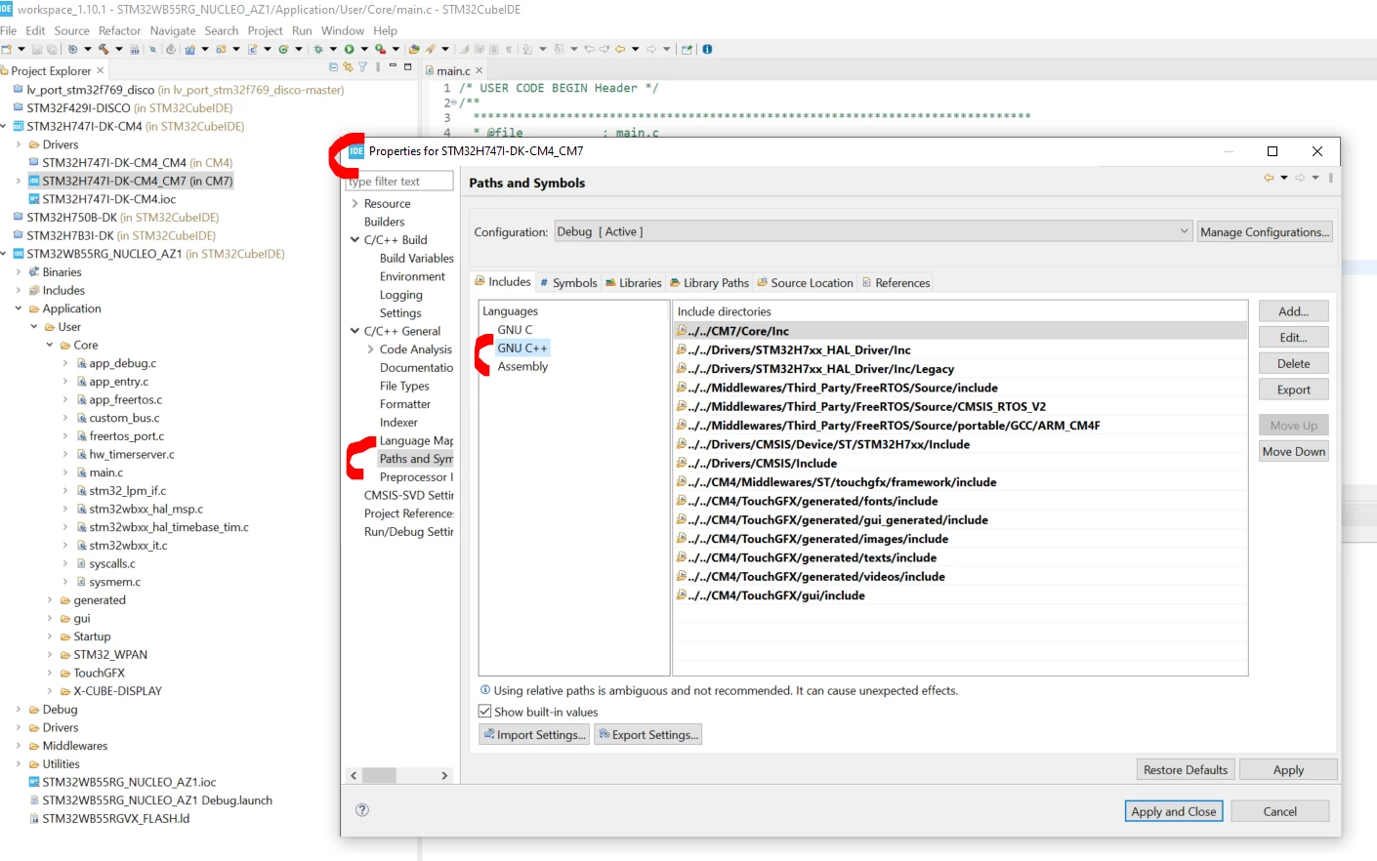Expand the TouchGFX folder in Project Explorer
1377x861 pixels.
pos(50,673)
